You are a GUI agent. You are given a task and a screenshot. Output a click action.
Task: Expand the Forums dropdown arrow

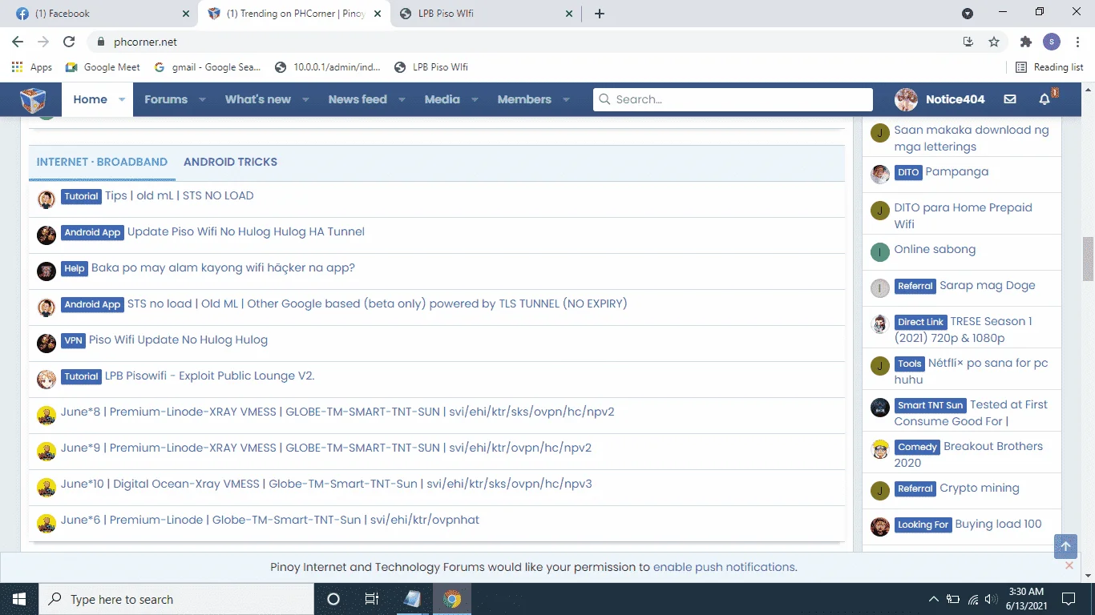(202, 100)
